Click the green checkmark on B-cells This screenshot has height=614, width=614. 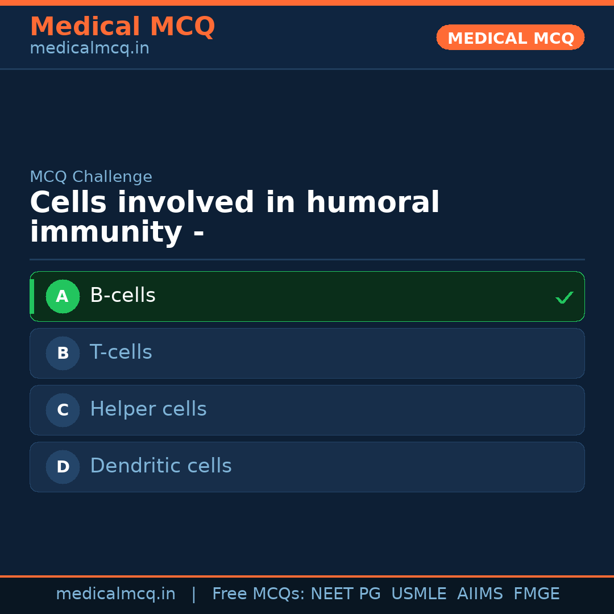point(564,297)
